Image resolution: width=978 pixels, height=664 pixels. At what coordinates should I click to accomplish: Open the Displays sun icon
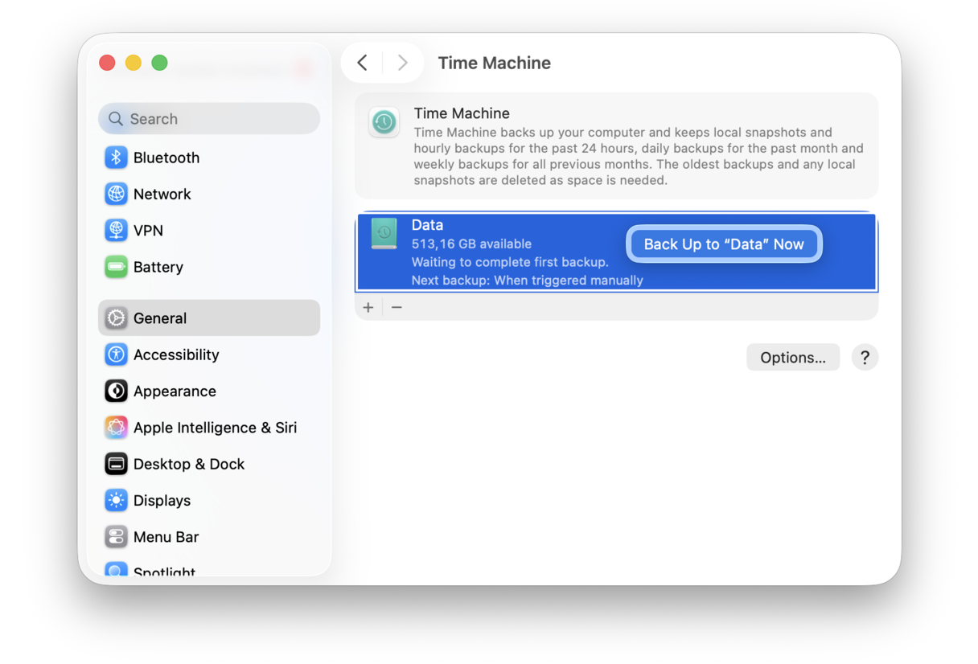pos(116,501)
